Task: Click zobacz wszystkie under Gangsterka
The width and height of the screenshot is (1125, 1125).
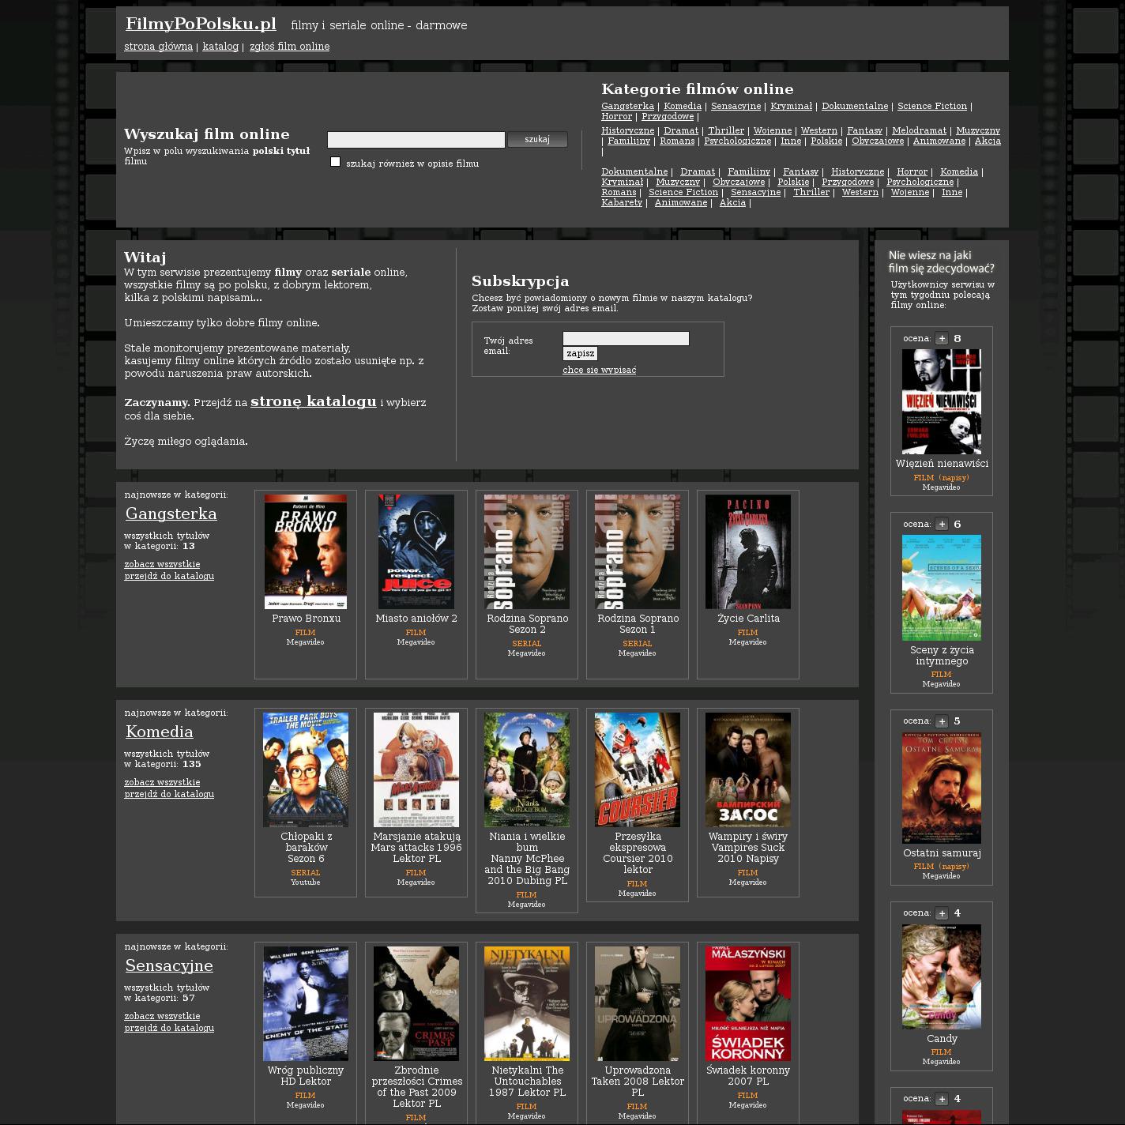Action: coord(162,564)
